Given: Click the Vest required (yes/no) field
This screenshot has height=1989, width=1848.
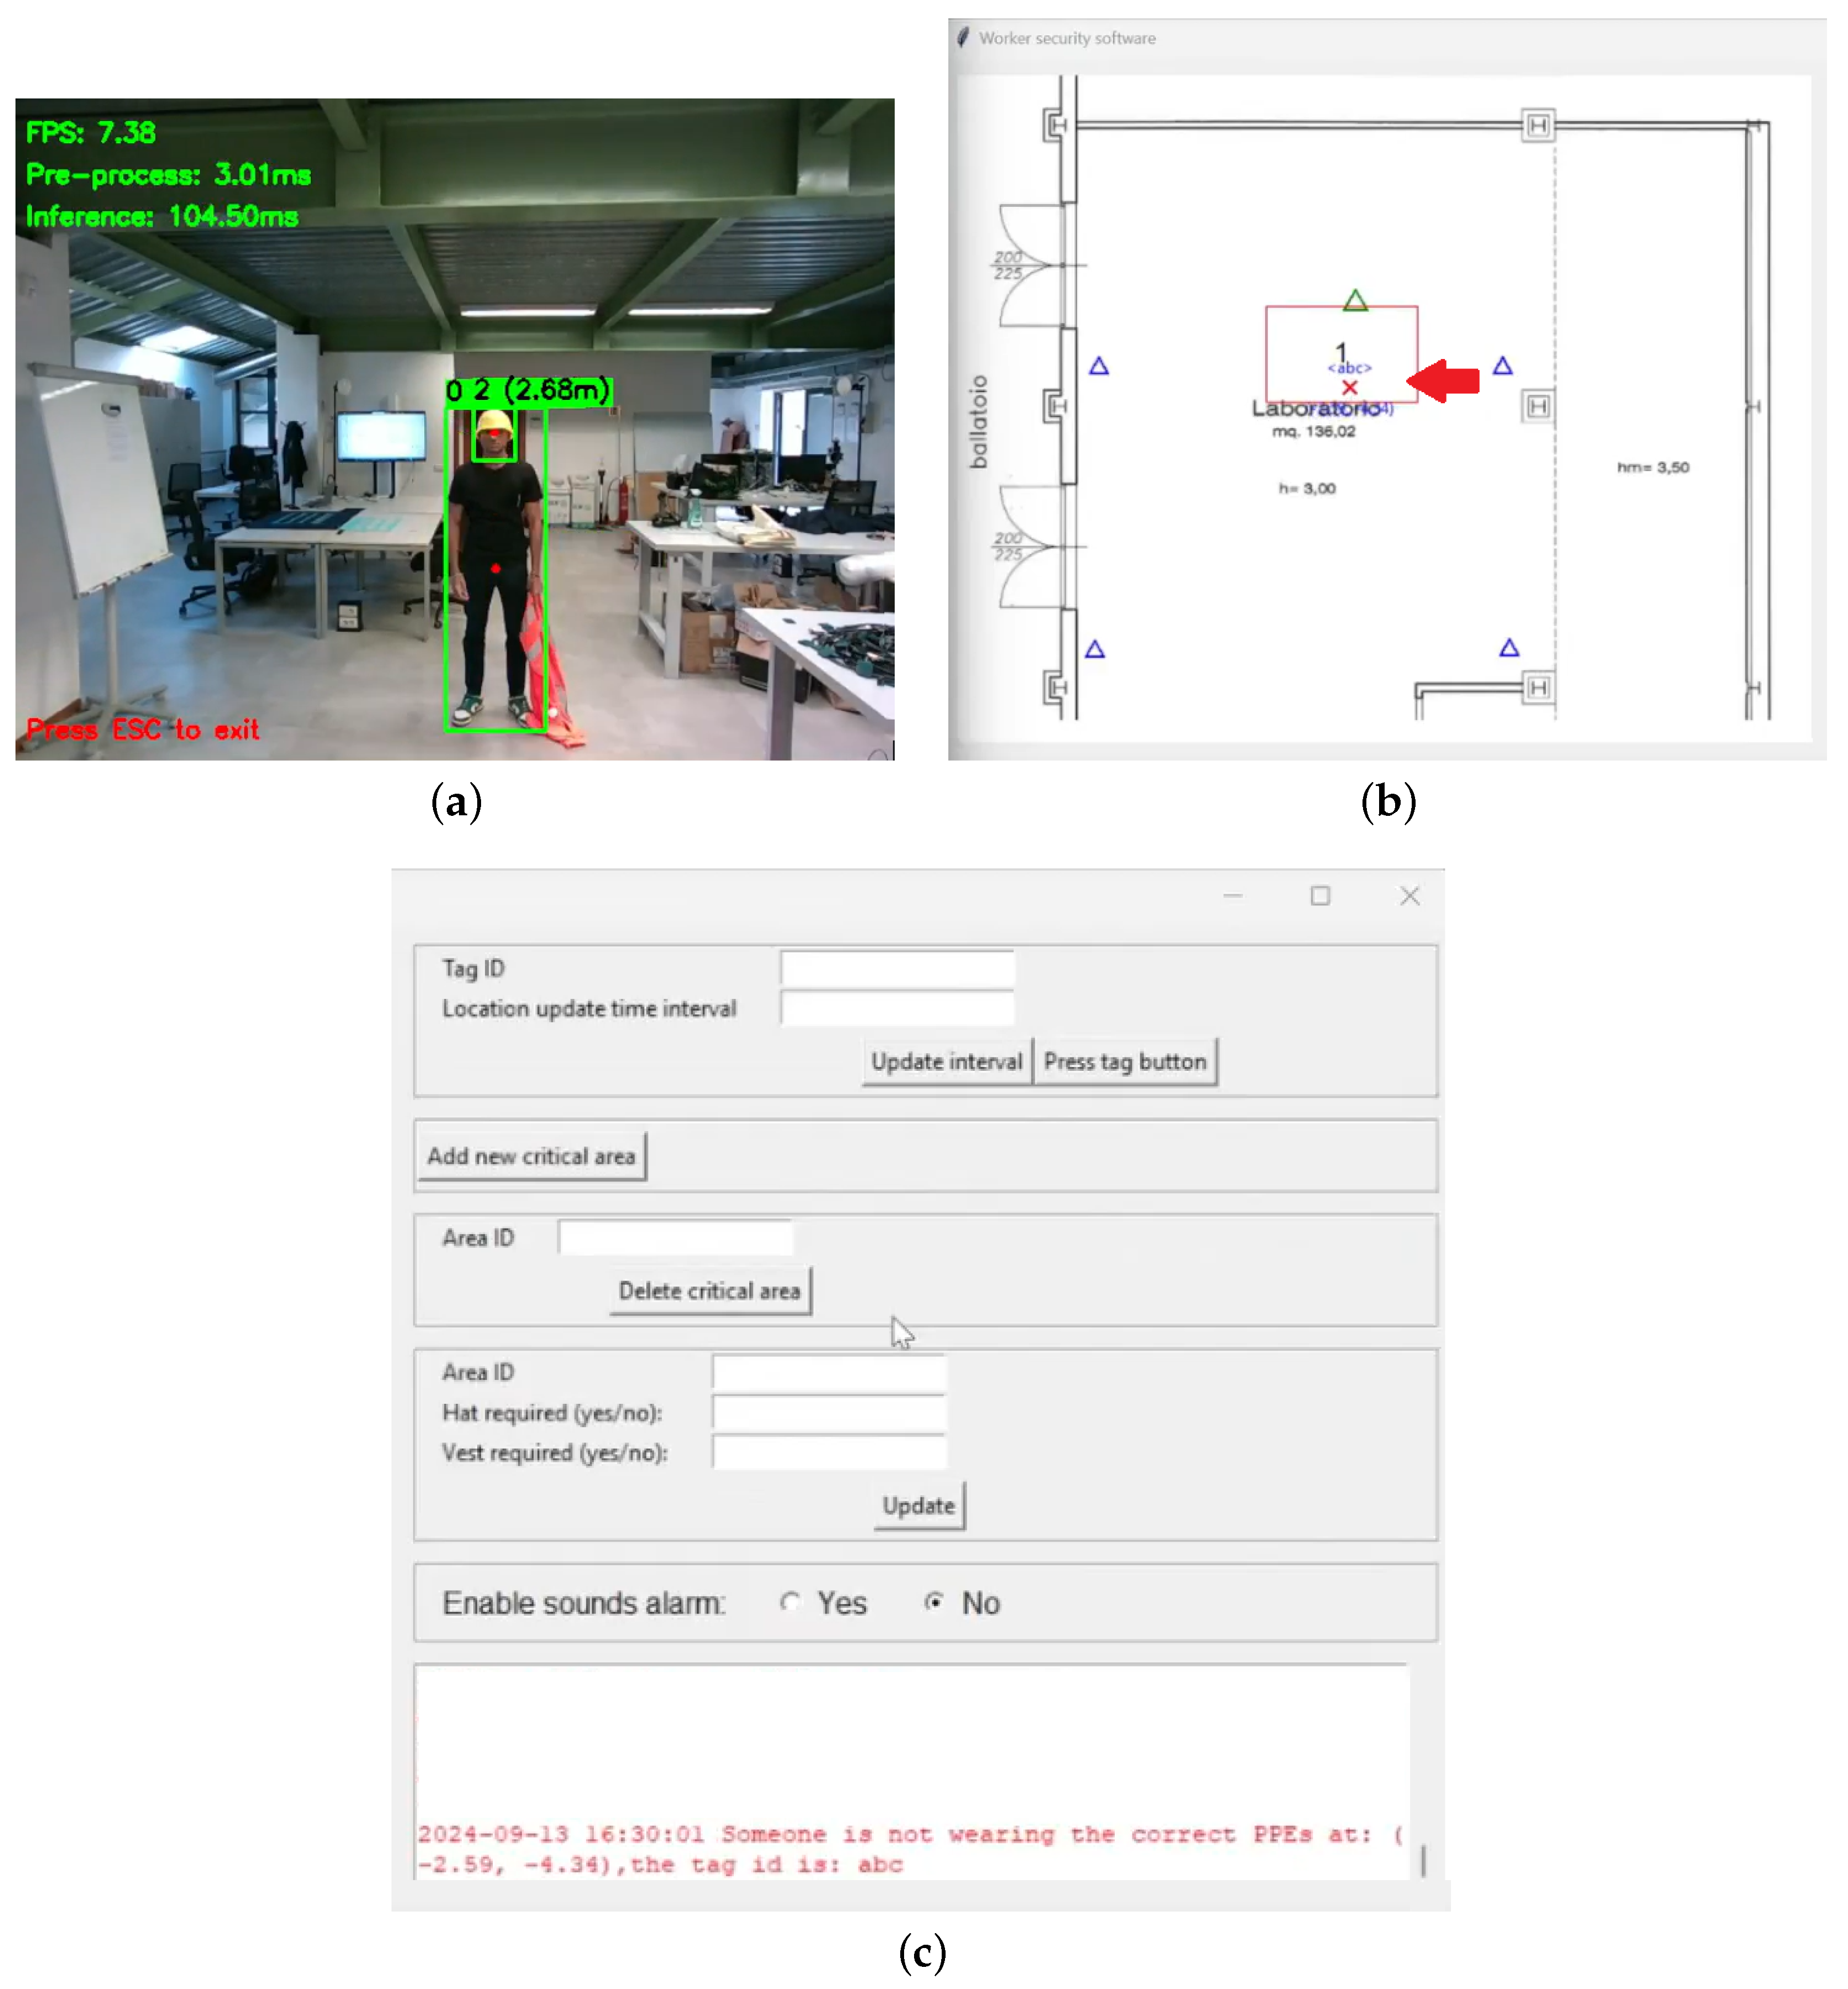Looking at the screenshot, I should coord(828,1452).
